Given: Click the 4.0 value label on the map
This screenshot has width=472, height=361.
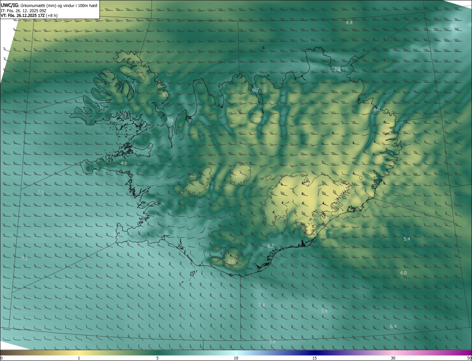Looking at the screenshot, I should 403,273.
